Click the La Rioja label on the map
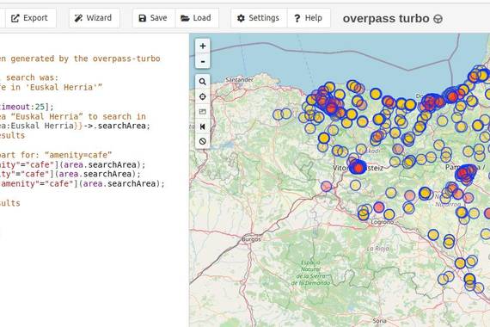 point(377,249)
